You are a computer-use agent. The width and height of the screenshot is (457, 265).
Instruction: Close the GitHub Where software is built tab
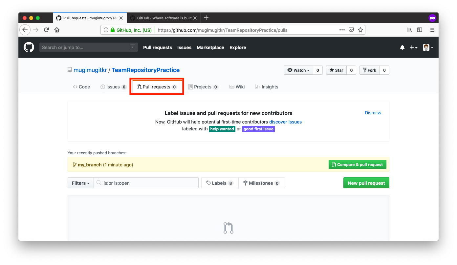195,18
